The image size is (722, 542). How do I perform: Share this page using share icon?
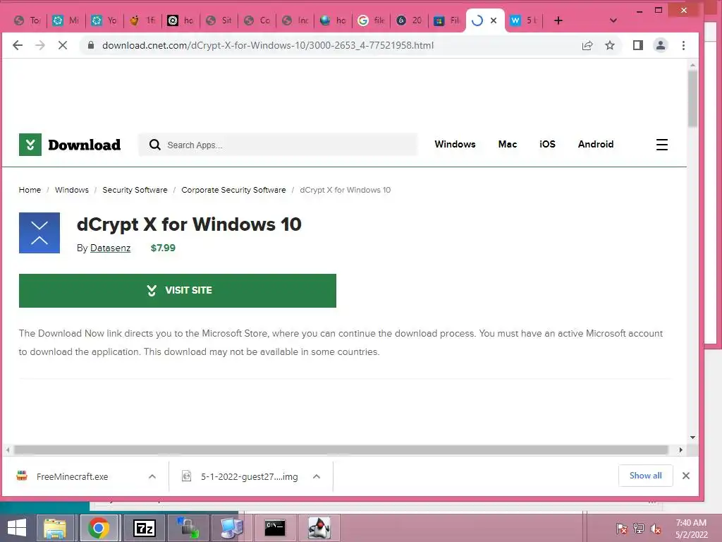[587, 45]
